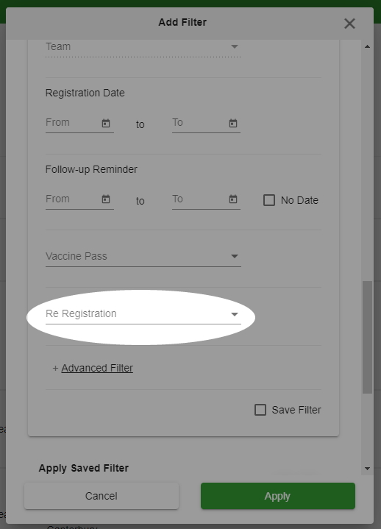Open the Vaccine Pass dropdown
The width and height of the screenshot is (381, 529).
pos(143,257)
